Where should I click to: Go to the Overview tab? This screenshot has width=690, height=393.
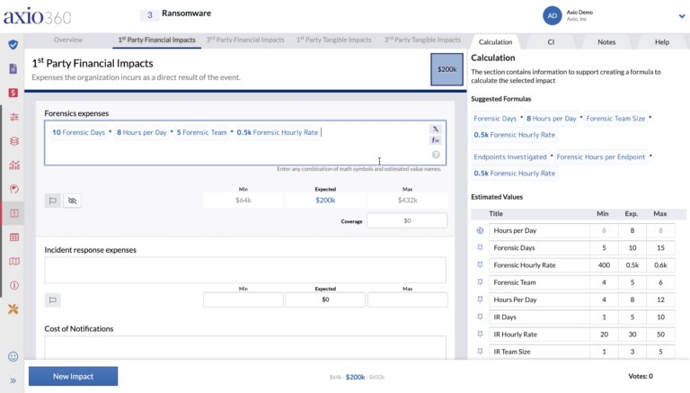[67, 40]
